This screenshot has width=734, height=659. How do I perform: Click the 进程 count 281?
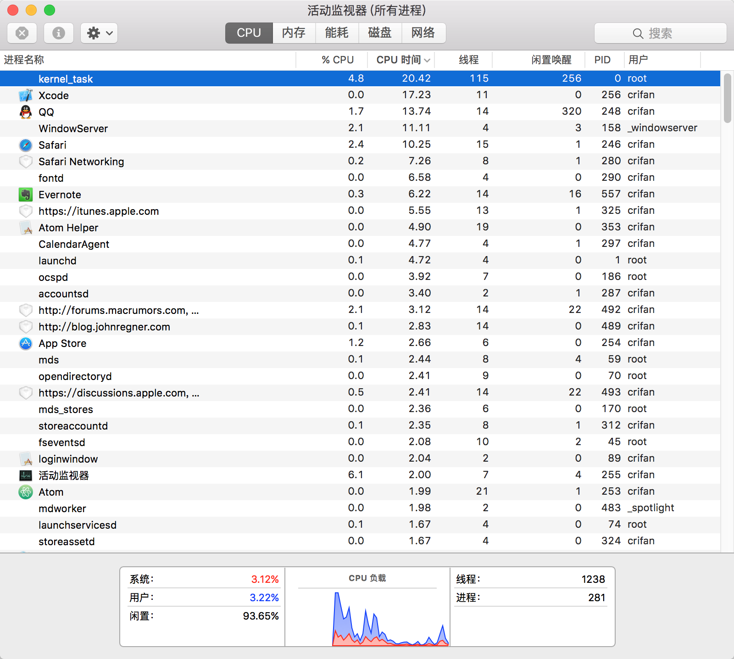pyautogui.click(x=597, y=598)
